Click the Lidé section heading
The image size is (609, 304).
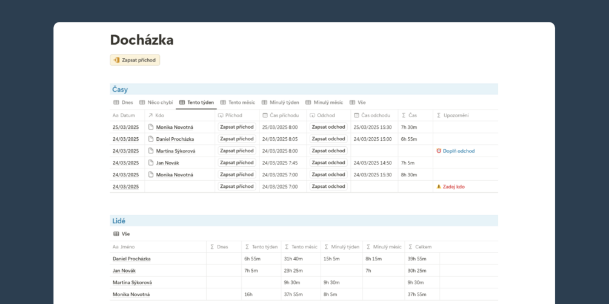click(x=119, y=221)
